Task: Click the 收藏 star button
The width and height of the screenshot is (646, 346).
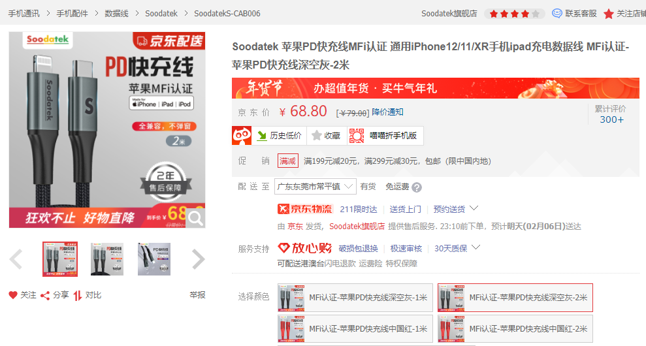Action: tap(327, 136)
